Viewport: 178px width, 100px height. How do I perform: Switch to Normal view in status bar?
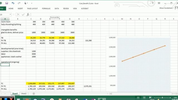pyautogui.click(x=138, y=97)
